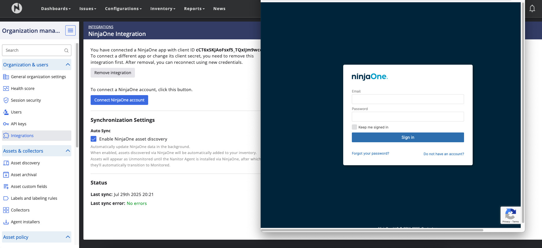Check the Keep me signed in box
Screen dimensions: 542x248
tap(354, 127)
